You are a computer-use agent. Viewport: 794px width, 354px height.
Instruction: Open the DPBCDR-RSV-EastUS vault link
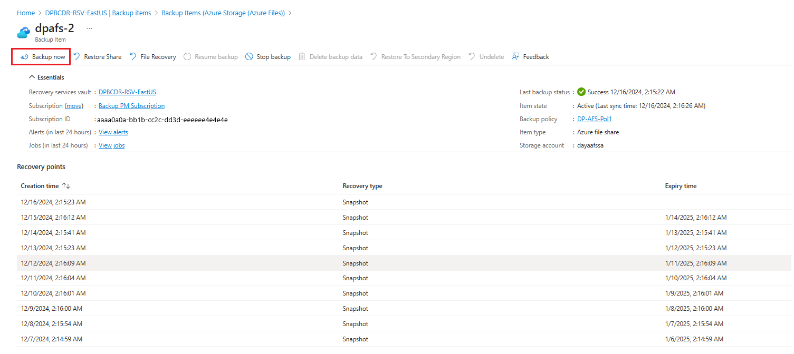coord(127,92)
